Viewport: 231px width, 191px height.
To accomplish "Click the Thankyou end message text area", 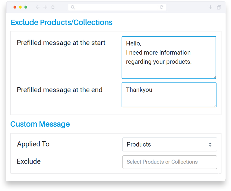I will tap(169, 95).
